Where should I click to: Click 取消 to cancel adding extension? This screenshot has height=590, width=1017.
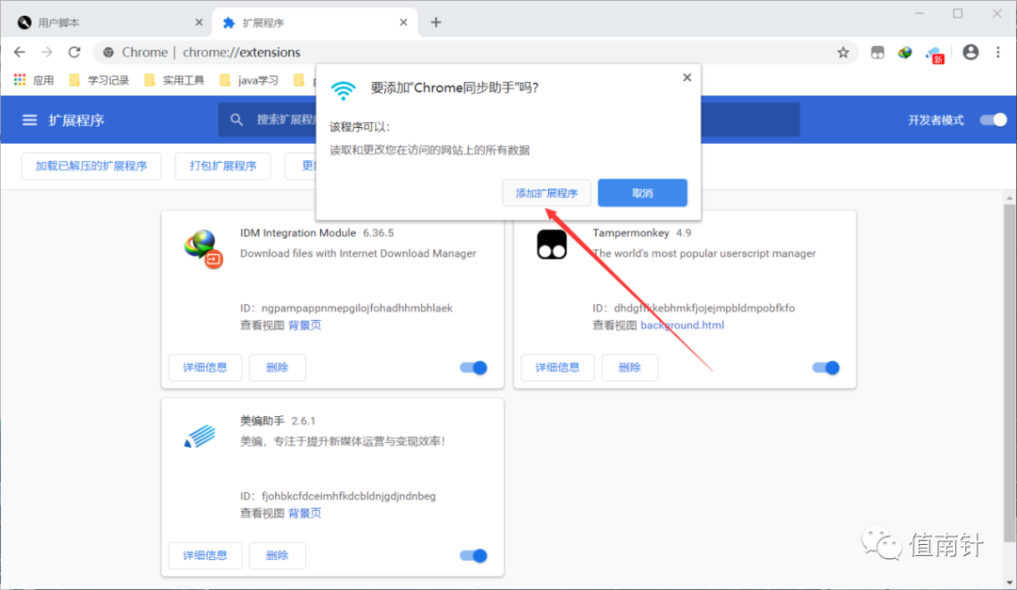click(x=643, y=193)
